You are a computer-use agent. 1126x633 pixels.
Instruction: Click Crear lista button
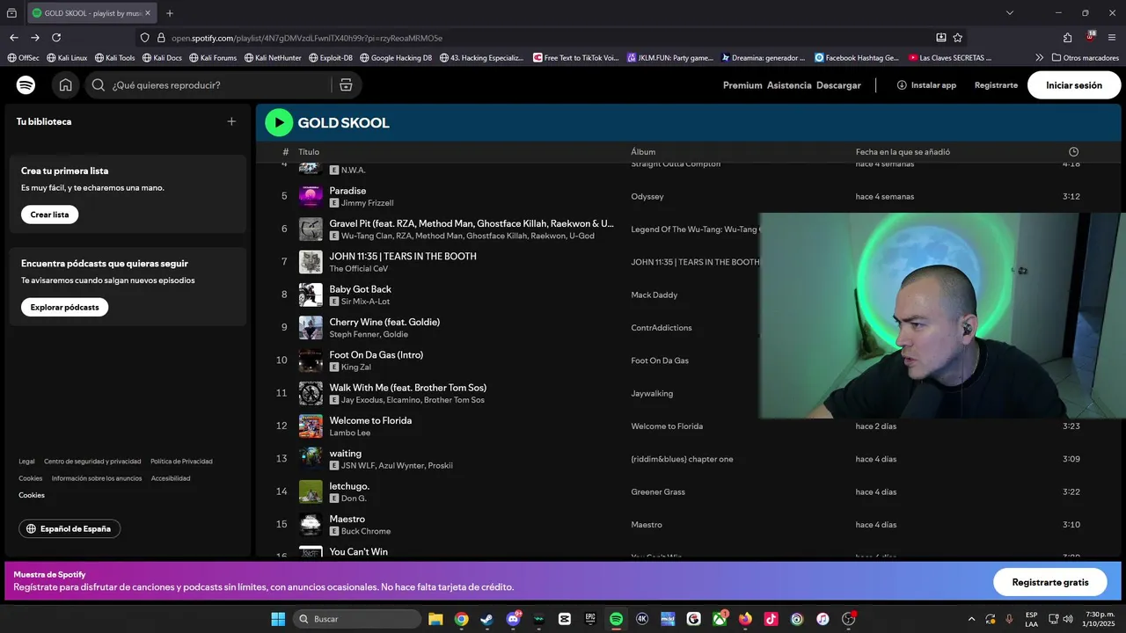click(49, 215)
